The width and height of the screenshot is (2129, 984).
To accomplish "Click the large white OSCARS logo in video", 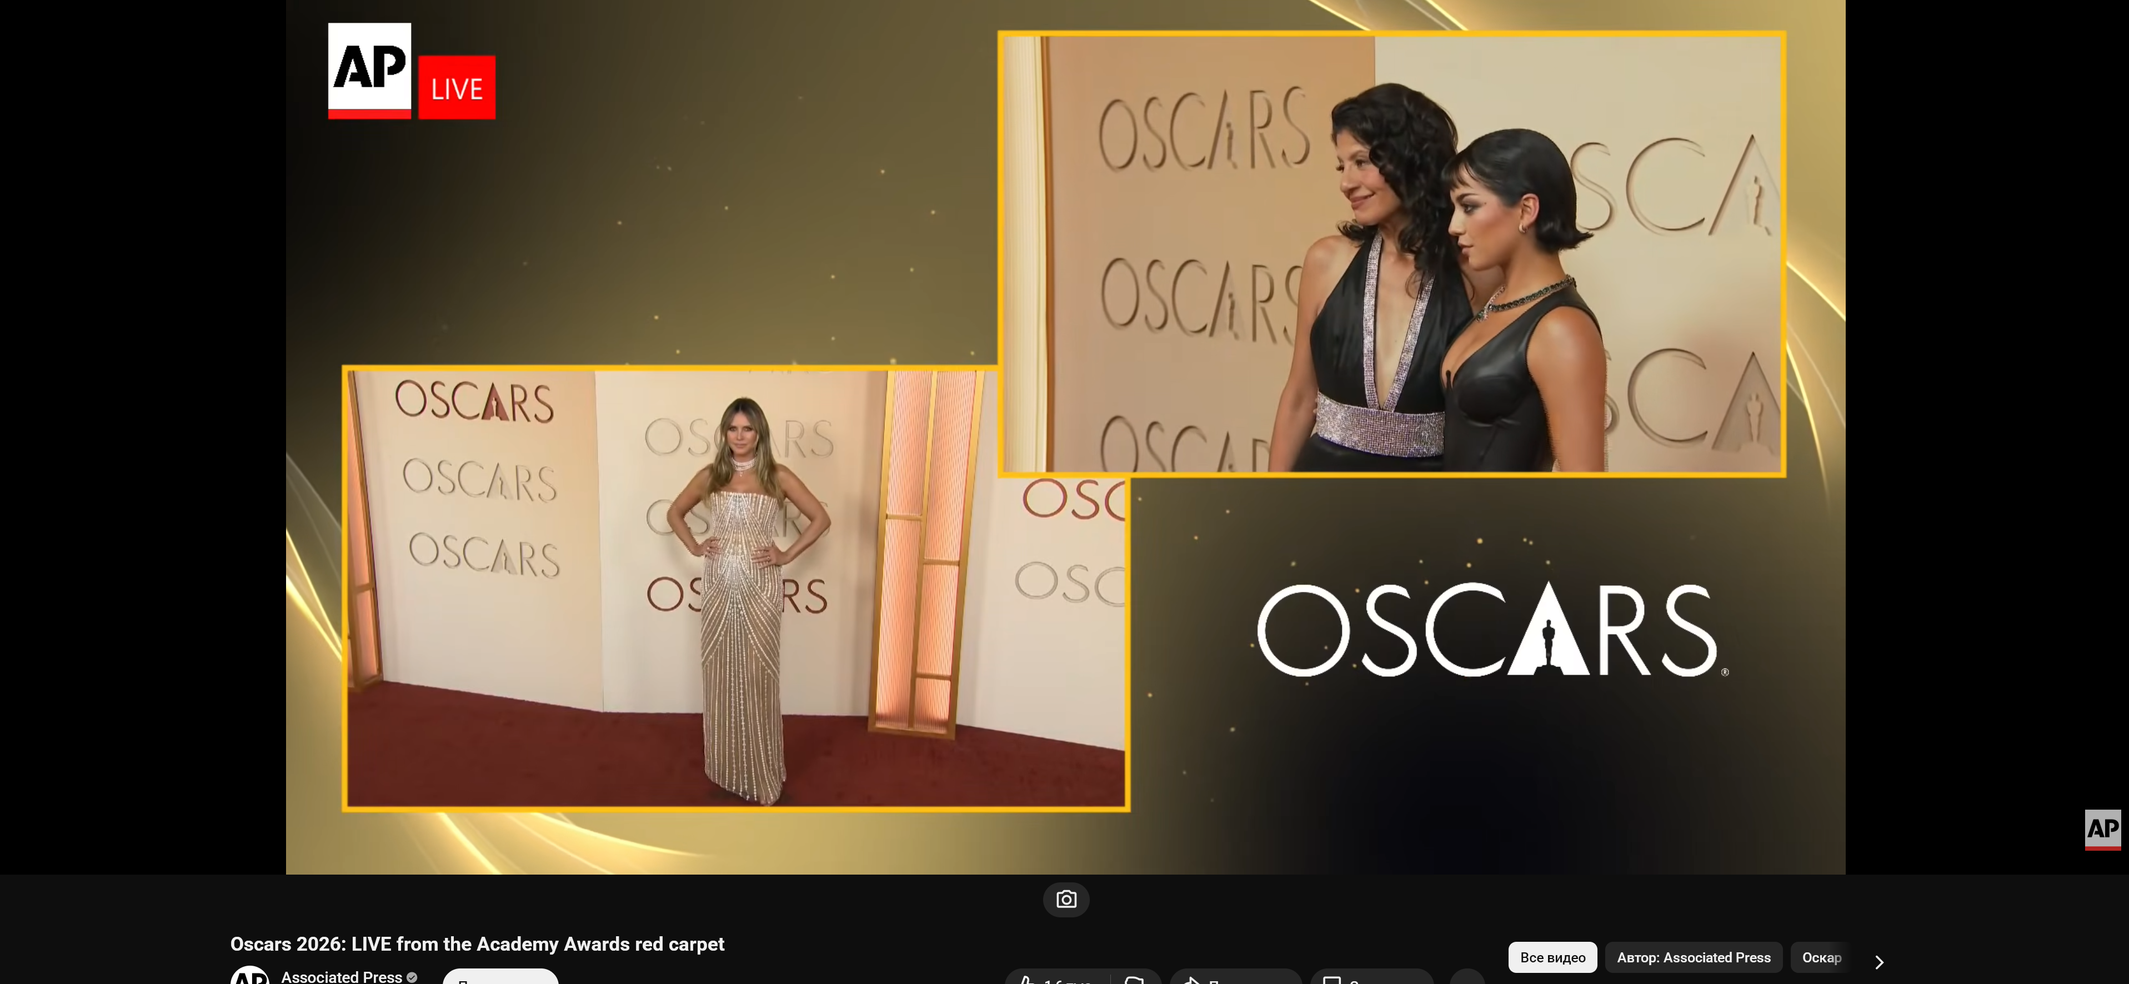I will 1491,630.
